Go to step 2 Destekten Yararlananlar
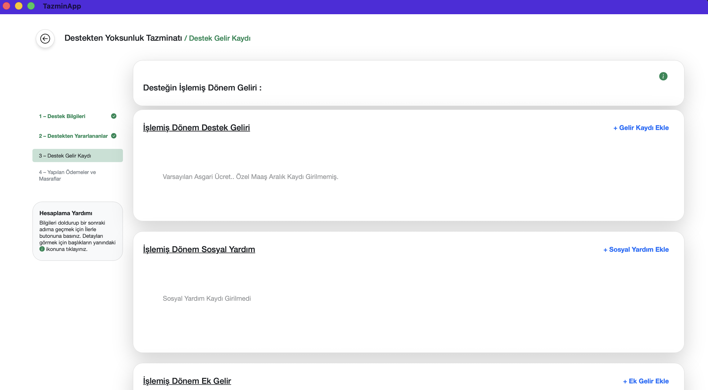The image size is (708, 390). (73, 136)
